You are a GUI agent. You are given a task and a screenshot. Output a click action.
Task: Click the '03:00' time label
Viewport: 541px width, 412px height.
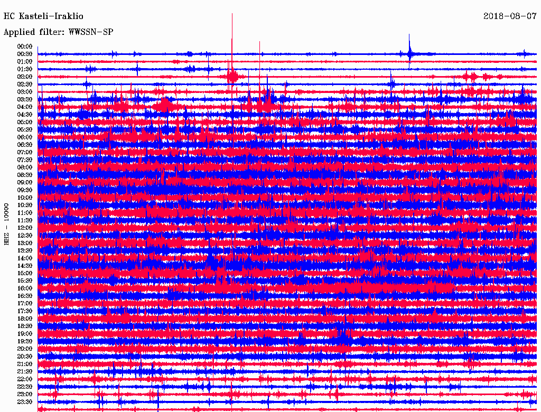click(25, 92)
